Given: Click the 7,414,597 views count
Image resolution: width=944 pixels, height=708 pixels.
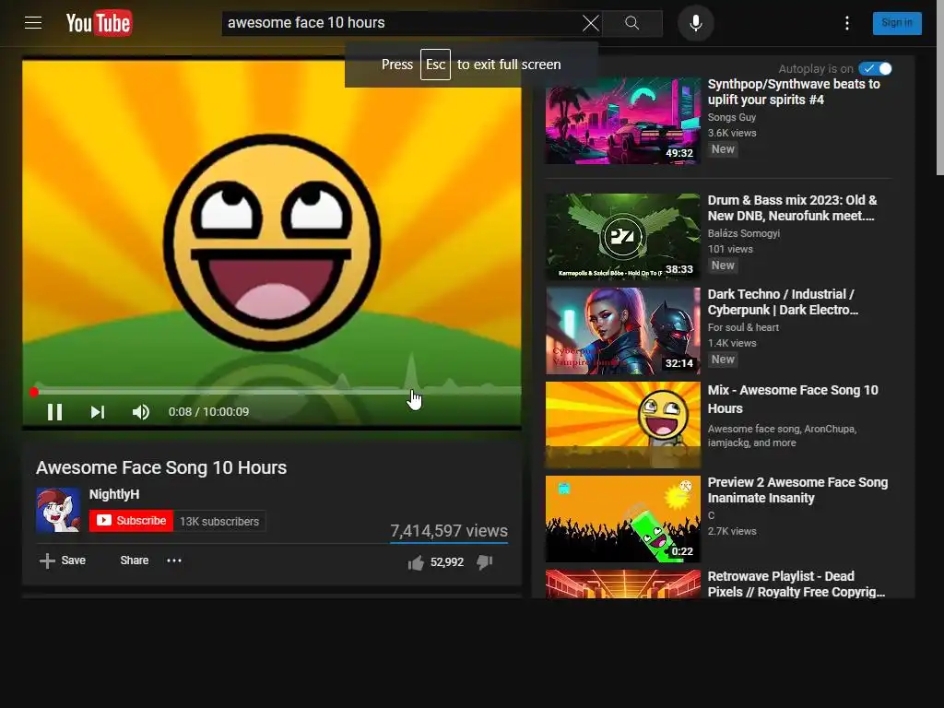Looking at the screenshot, I should [x=449, y=530].
